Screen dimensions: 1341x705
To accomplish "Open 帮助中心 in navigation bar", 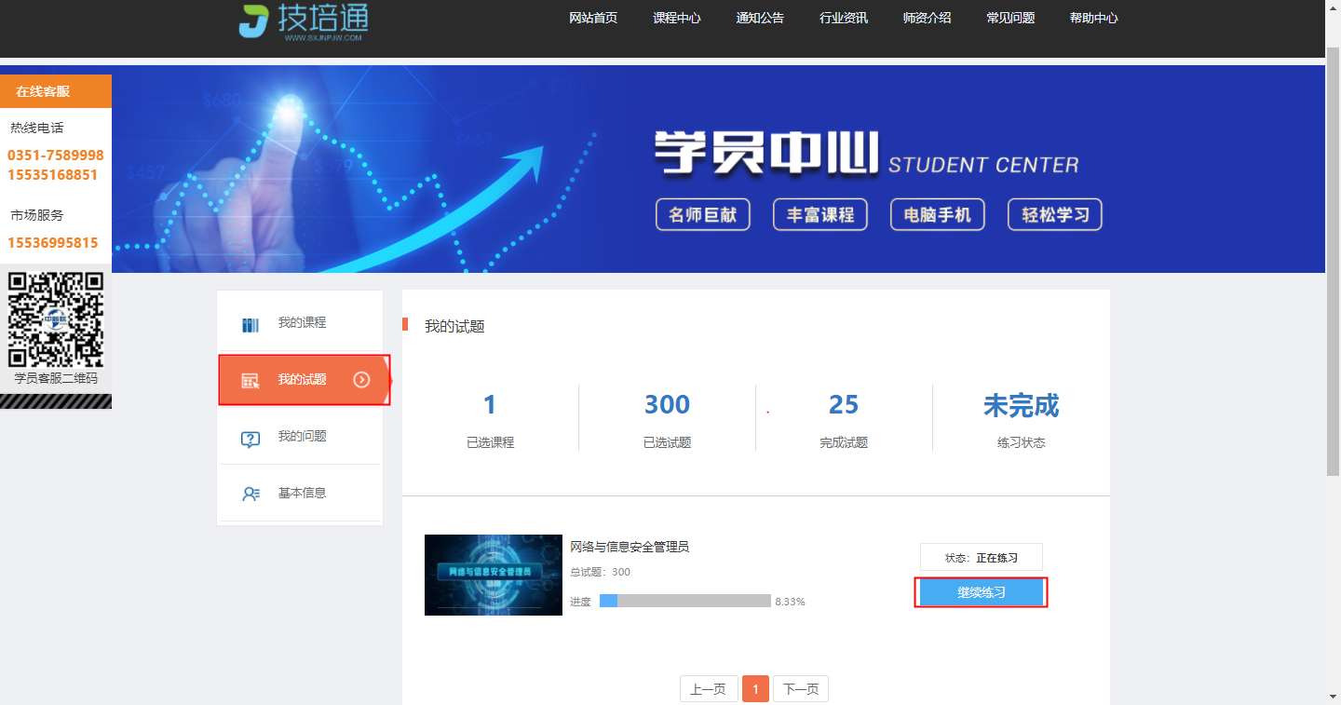I will 1094,18.
